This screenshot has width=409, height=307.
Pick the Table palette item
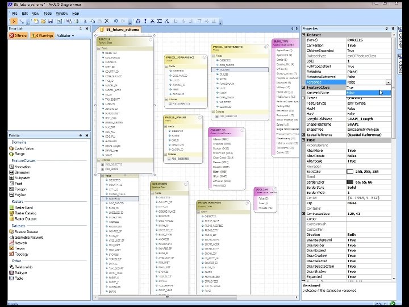[16, 278]
